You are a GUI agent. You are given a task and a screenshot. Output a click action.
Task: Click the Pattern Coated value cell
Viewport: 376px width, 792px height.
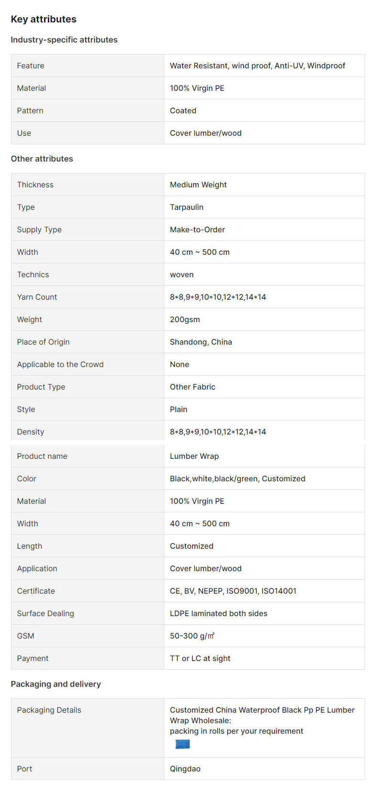click(x=264, y=110)
